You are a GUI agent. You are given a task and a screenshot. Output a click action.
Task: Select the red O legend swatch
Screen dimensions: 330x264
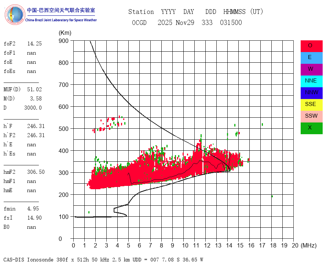pyautogui.click(x=311, y=46)
